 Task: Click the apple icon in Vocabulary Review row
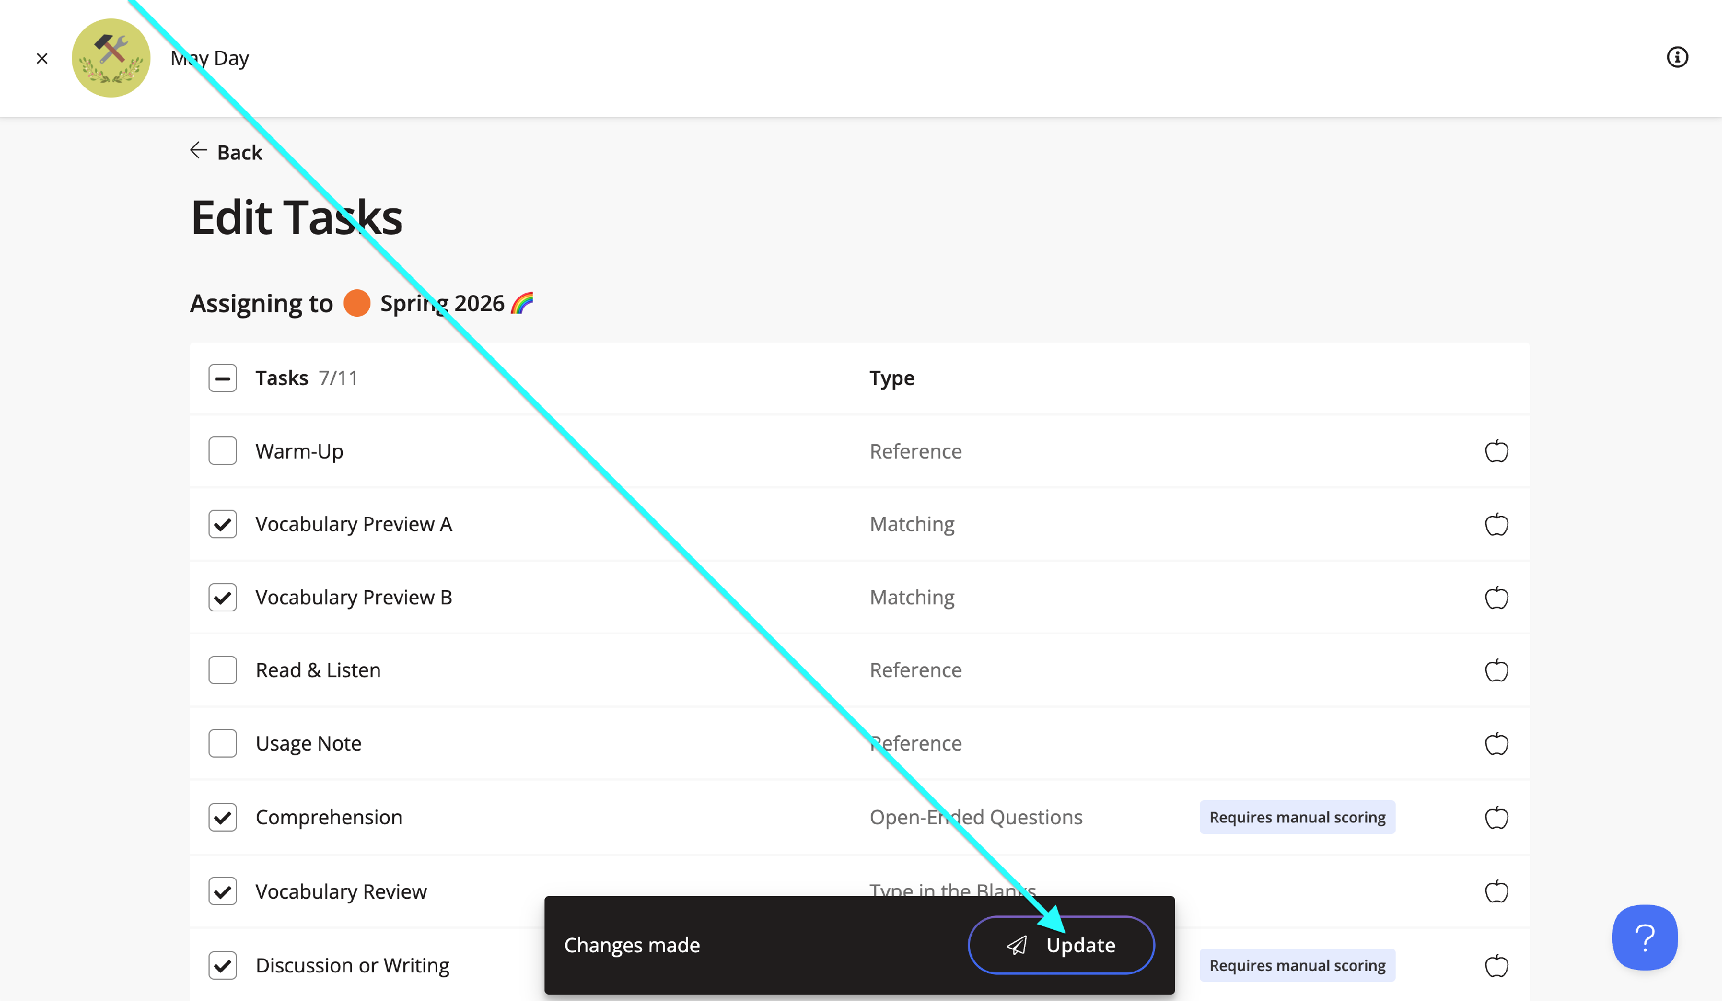click(x=1497, y=891)
